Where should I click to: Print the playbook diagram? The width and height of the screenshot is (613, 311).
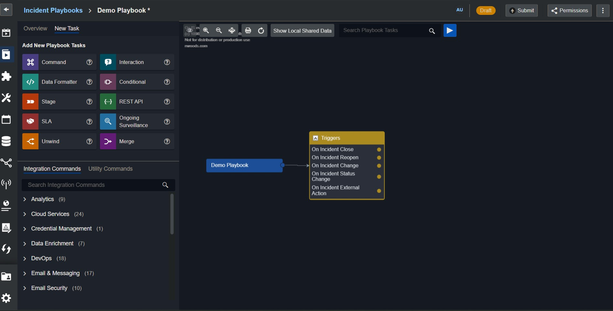coord(248,30)
